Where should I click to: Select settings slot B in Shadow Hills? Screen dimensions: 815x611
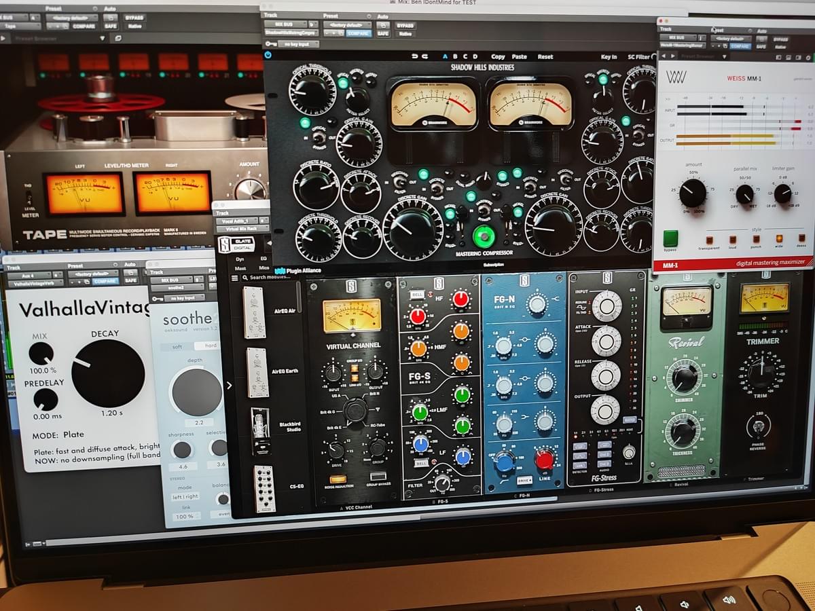coord(455,56)
